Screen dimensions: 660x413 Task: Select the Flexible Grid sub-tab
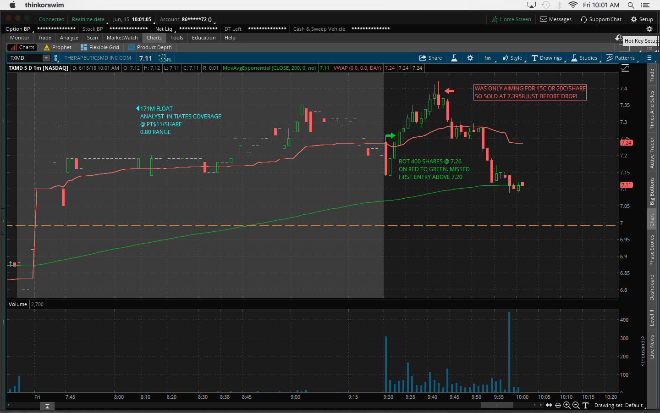100,47
